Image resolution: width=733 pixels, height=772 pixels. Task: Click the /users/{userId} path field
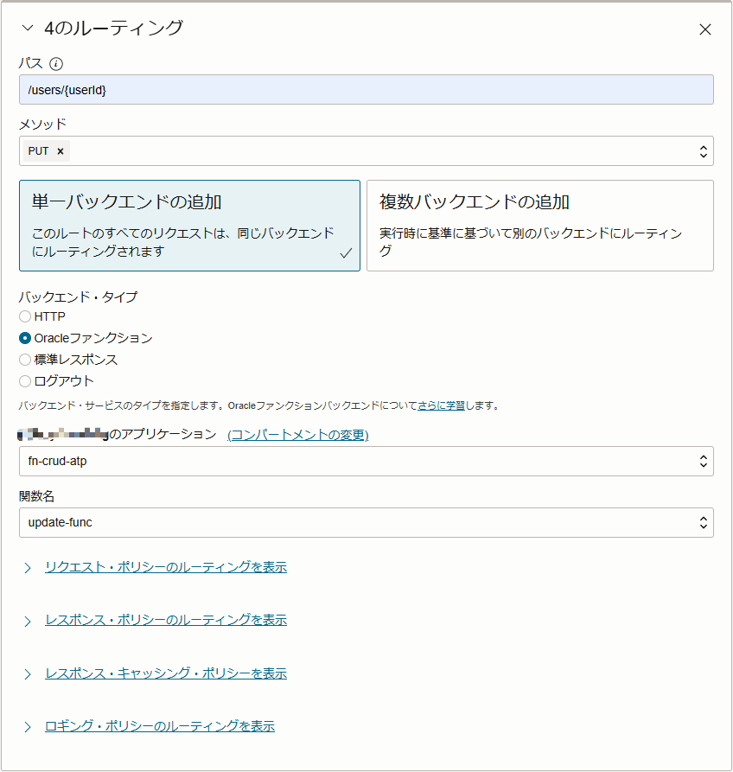[x=366, y=90]
